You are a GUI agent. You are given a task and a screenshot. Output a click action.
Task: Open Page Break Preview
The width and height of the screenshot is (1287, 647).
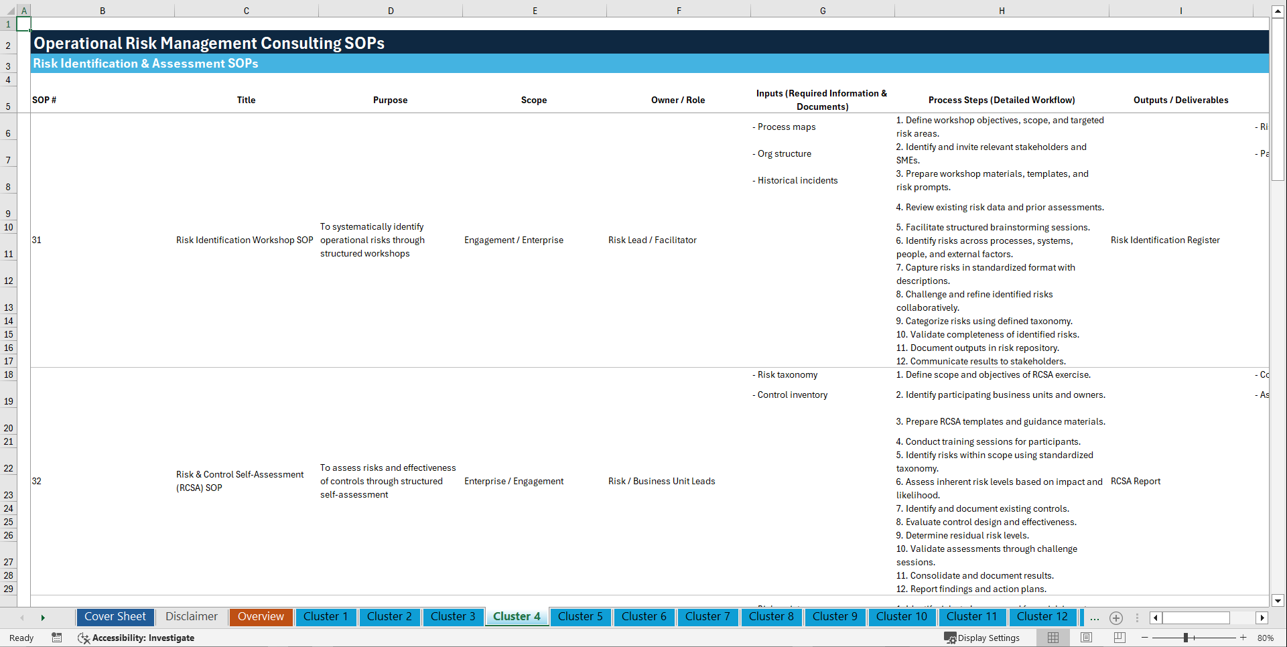coord(1117,638)
